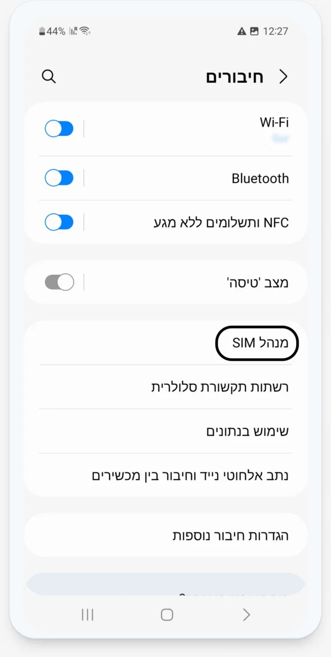Turn off the Wi-Fi switch
The height and width of the screenshot is (657, 331).
point(59,129)
